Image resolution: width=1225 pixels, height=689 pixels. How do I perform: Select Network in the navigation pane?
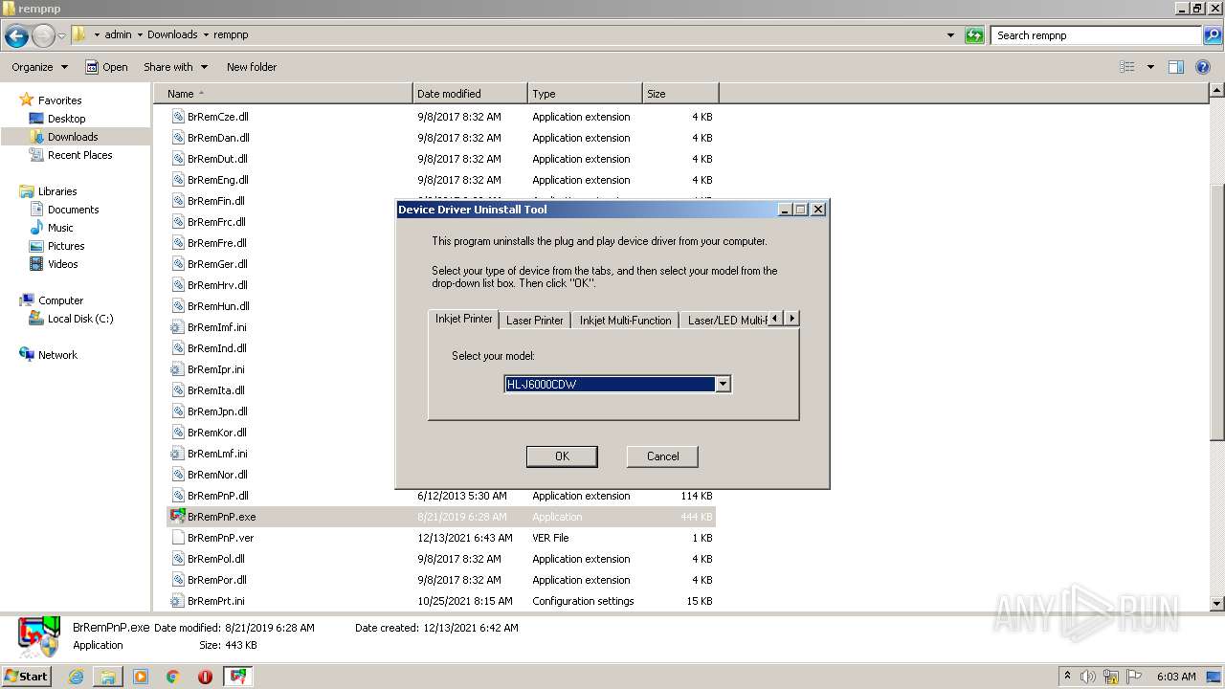click(x=57, y=355)
